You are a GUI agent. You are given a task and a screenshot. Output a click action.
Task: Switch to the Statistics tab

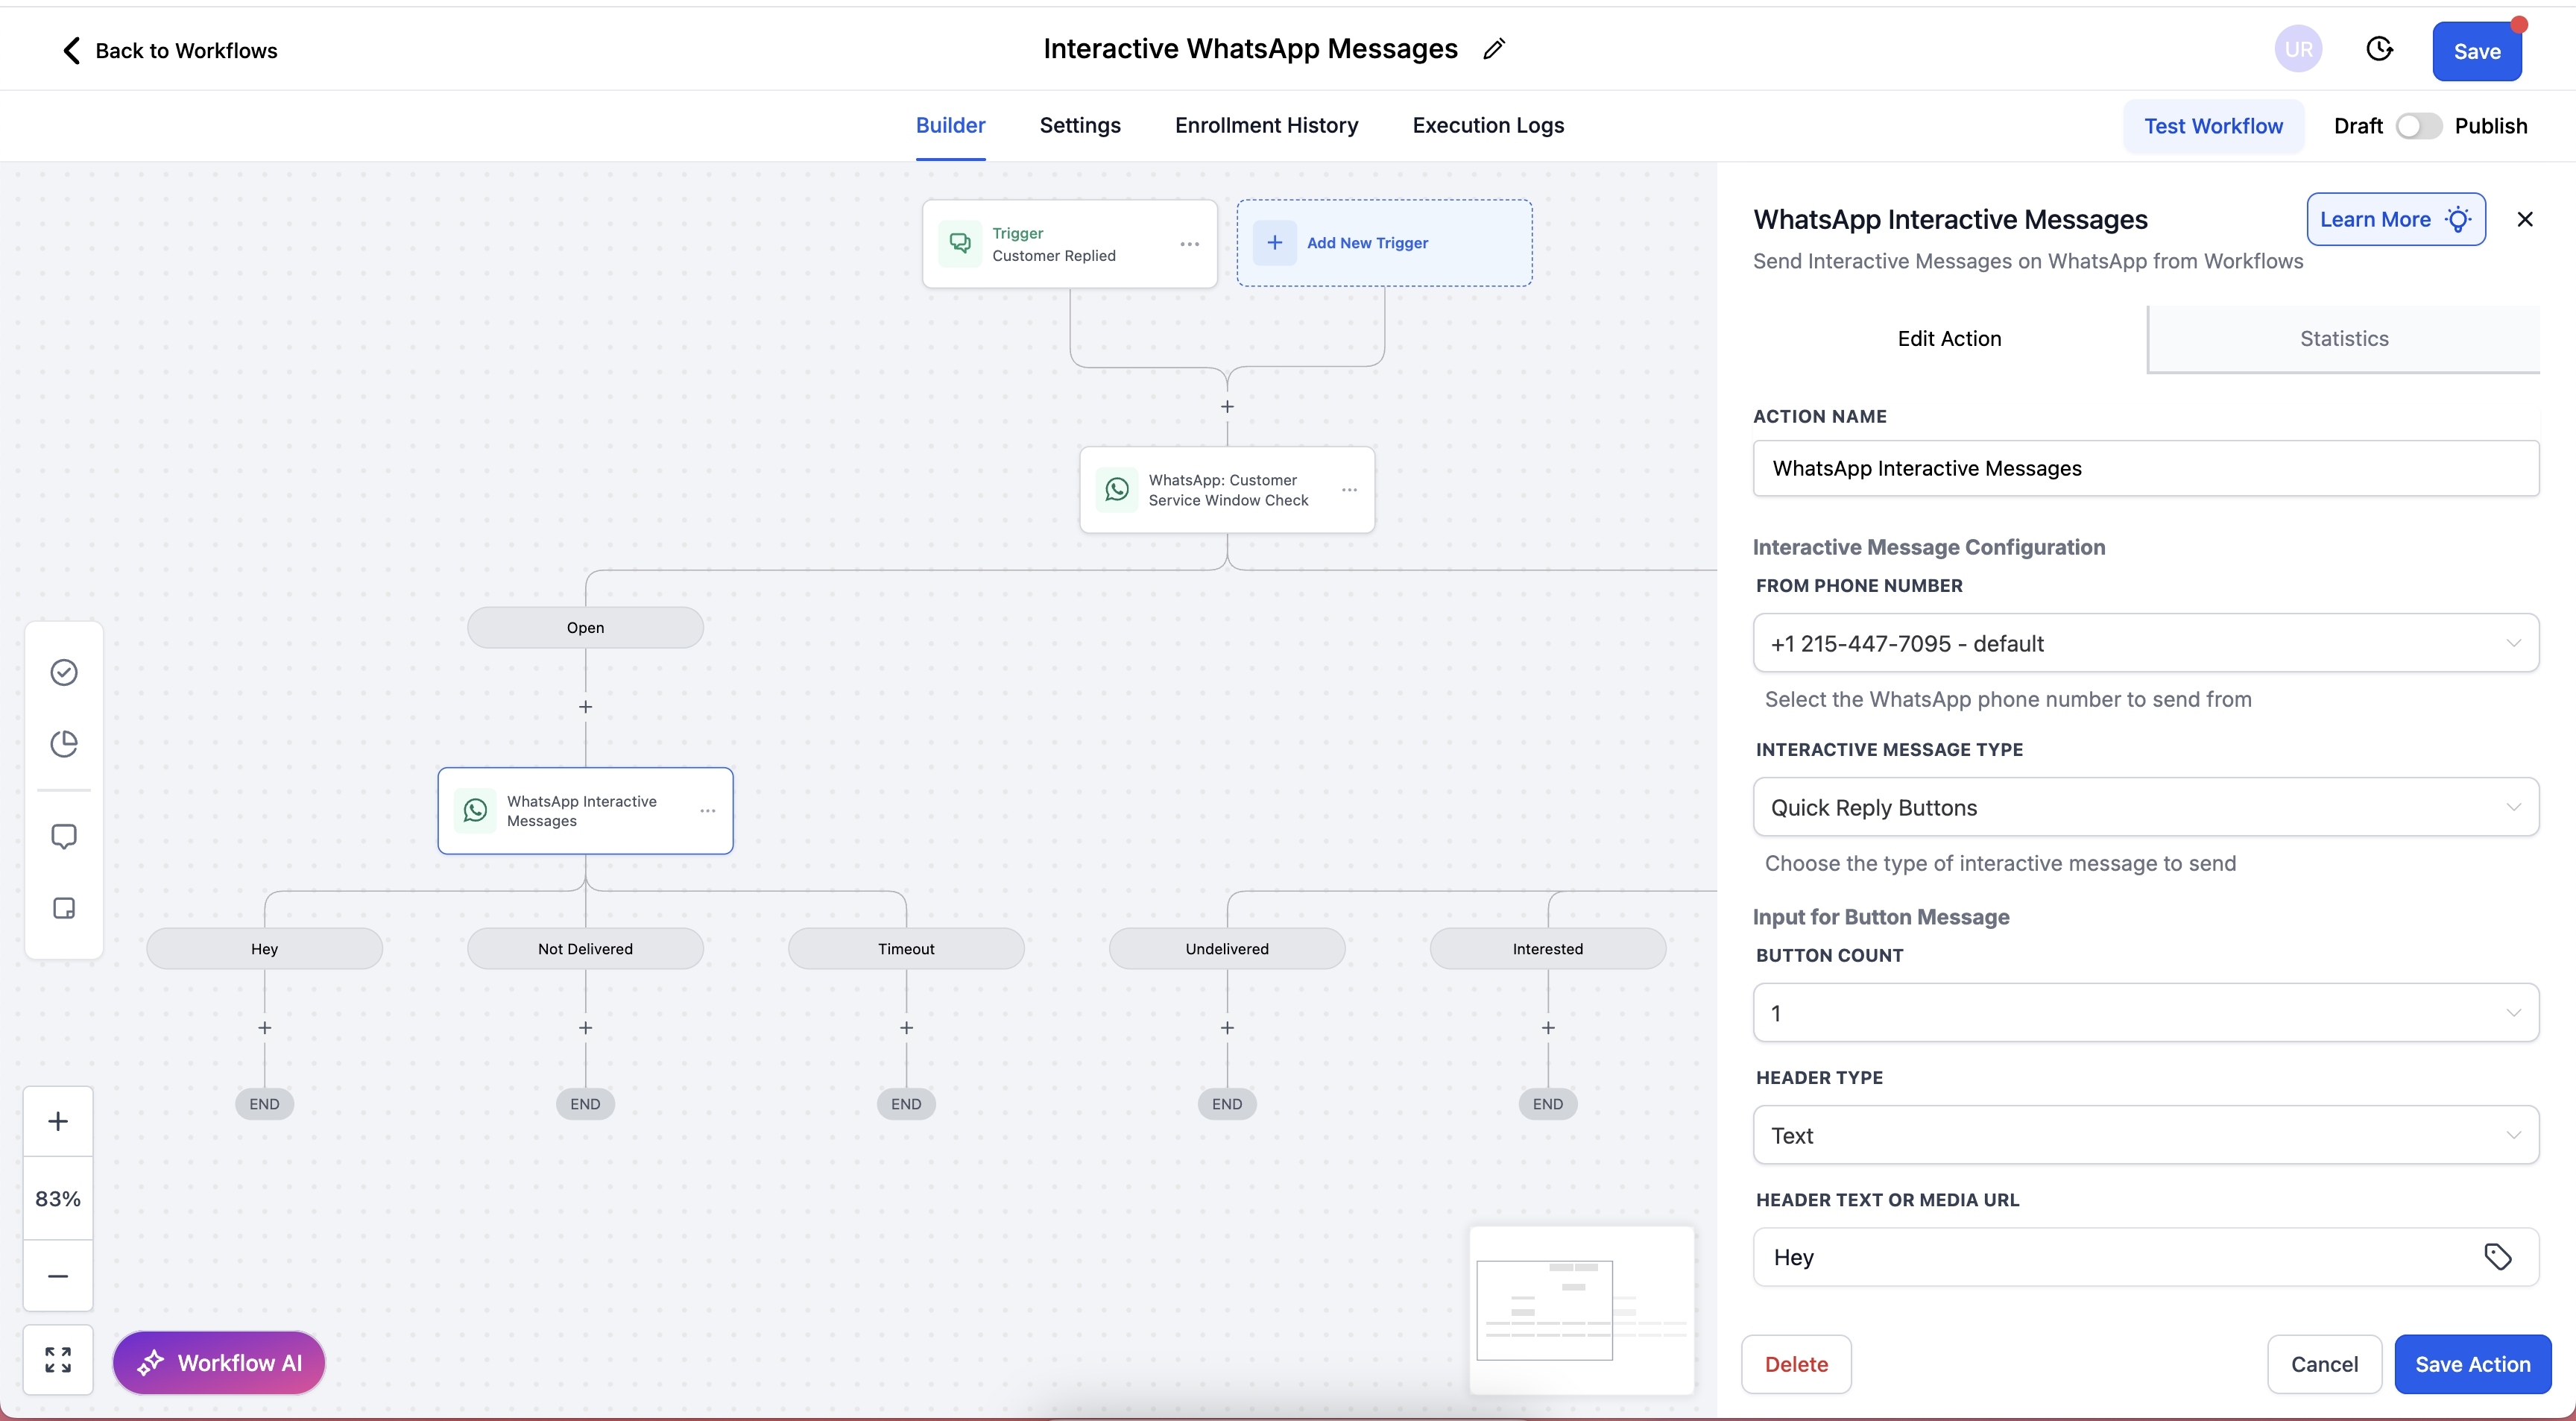2343,338
